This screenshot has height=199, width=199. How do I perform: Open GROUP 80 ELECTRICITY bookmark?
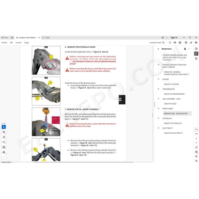173,133
